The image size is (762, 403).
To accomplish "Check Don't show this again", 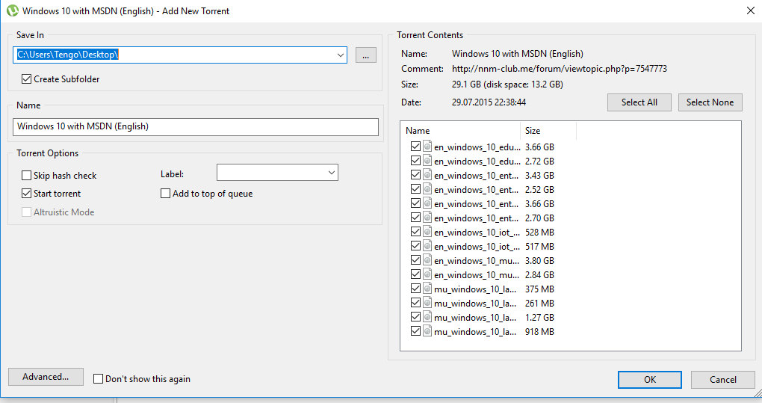I will [99, 379].
